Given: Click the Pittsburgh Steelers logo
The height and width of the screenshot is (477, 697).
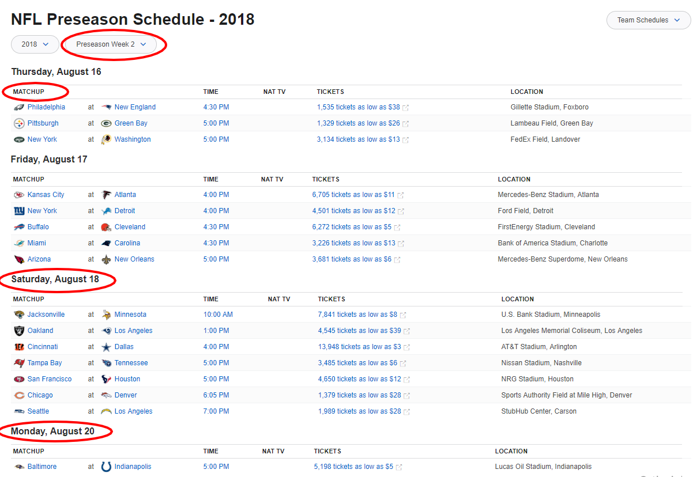Looking at the screenshot, I should [x=19, y=123].
